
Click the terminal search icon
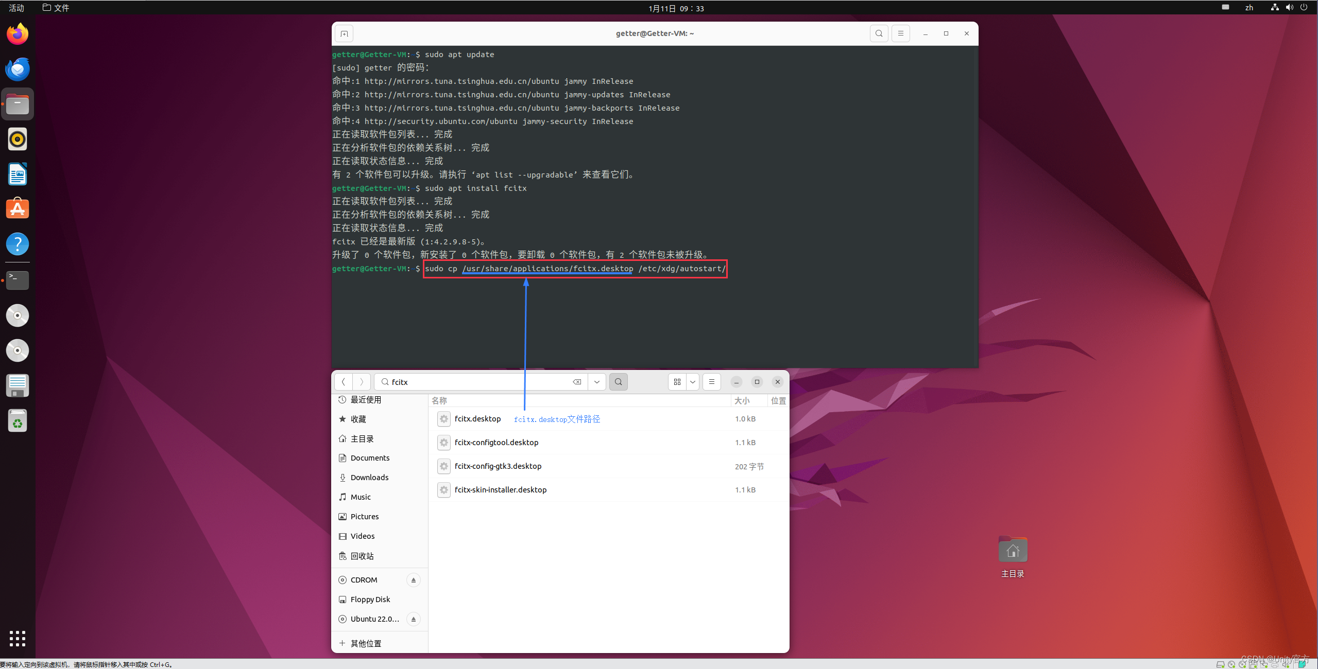[879, 33]
